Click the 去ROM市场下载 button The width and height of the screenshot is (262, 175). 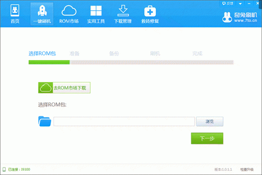coord(64,88)
